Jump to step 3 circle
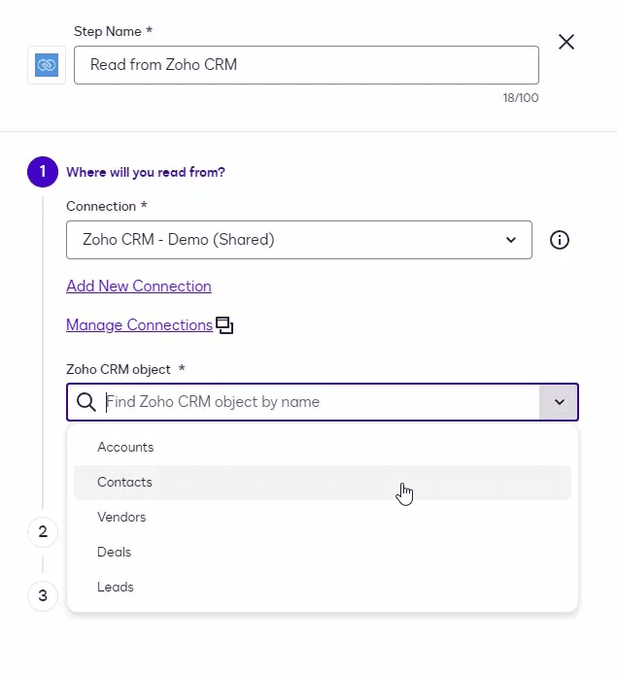Image resolution: width=617 pixels, height=675 pixels. (42, 595)
